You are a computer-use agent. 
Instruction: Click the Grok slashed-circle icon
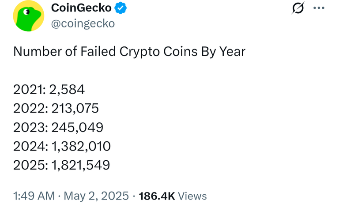(298, 8)
